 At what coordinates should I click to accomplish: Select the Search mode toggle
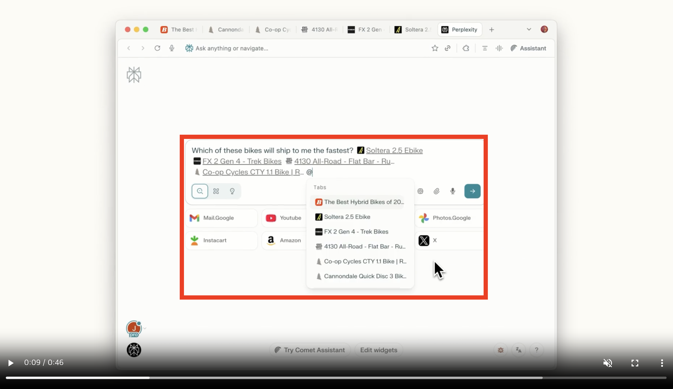[200, 191]
